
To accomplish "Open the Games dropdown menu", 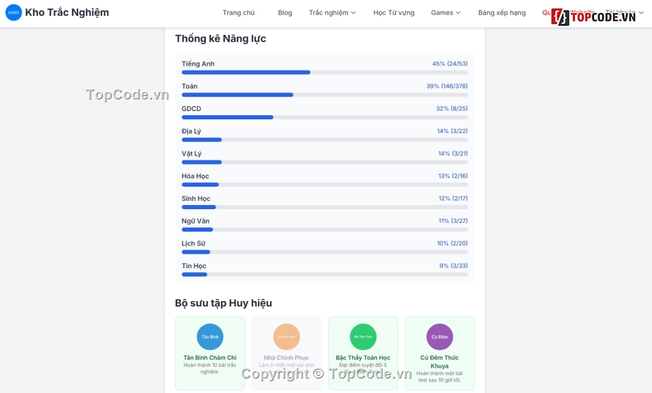I will tap(445, 13).
